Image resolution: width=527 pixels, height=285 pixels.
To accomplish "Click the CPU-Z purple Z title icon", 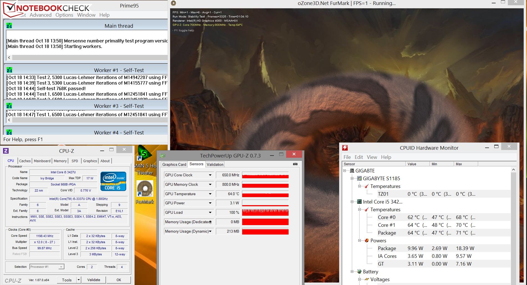I will click(6, 151).
